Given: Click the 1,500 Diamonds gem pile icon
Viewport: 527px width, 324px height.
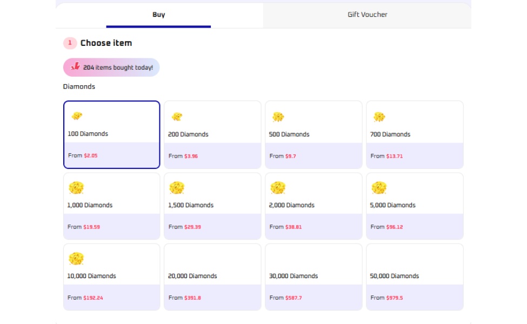Looking at the screenshot, I should coord(177,188).
